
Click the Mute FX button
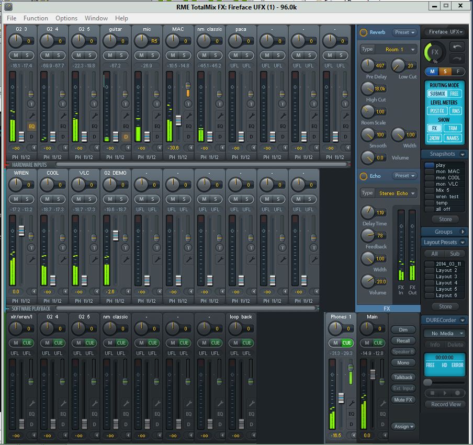coord(403,400)
